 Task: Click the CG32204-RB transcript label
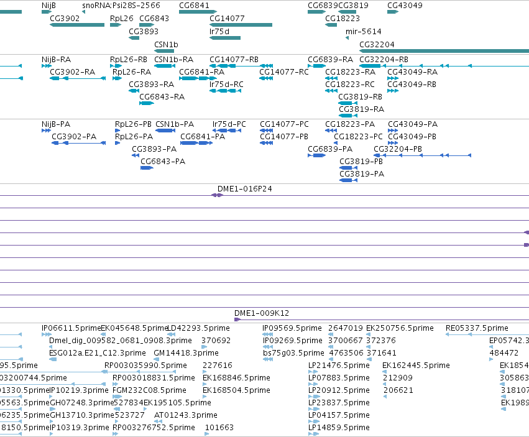[384, 60]
